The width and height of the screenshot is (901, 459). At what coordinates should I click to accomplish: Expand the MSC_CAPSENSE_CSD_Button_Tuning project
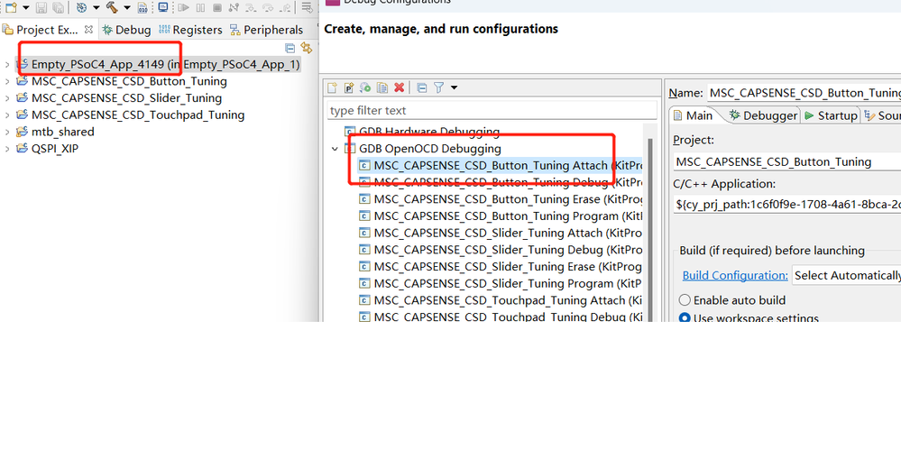(7, 81)
